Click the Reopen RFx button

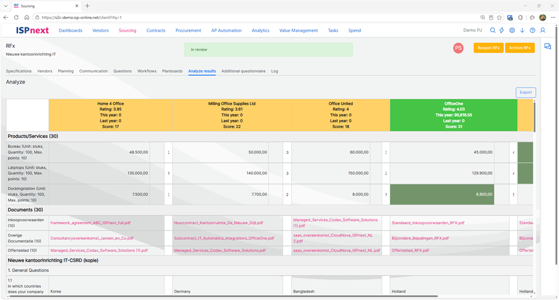pyautogui.click(x=489, y=48)
